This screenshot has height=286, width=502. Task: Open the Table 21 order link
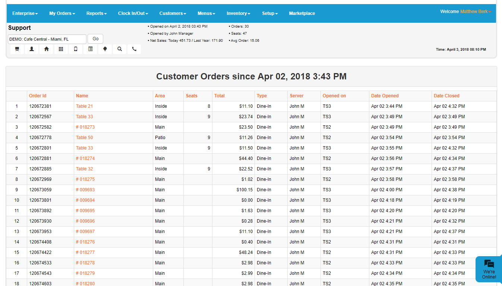click(x=84, y=106)
